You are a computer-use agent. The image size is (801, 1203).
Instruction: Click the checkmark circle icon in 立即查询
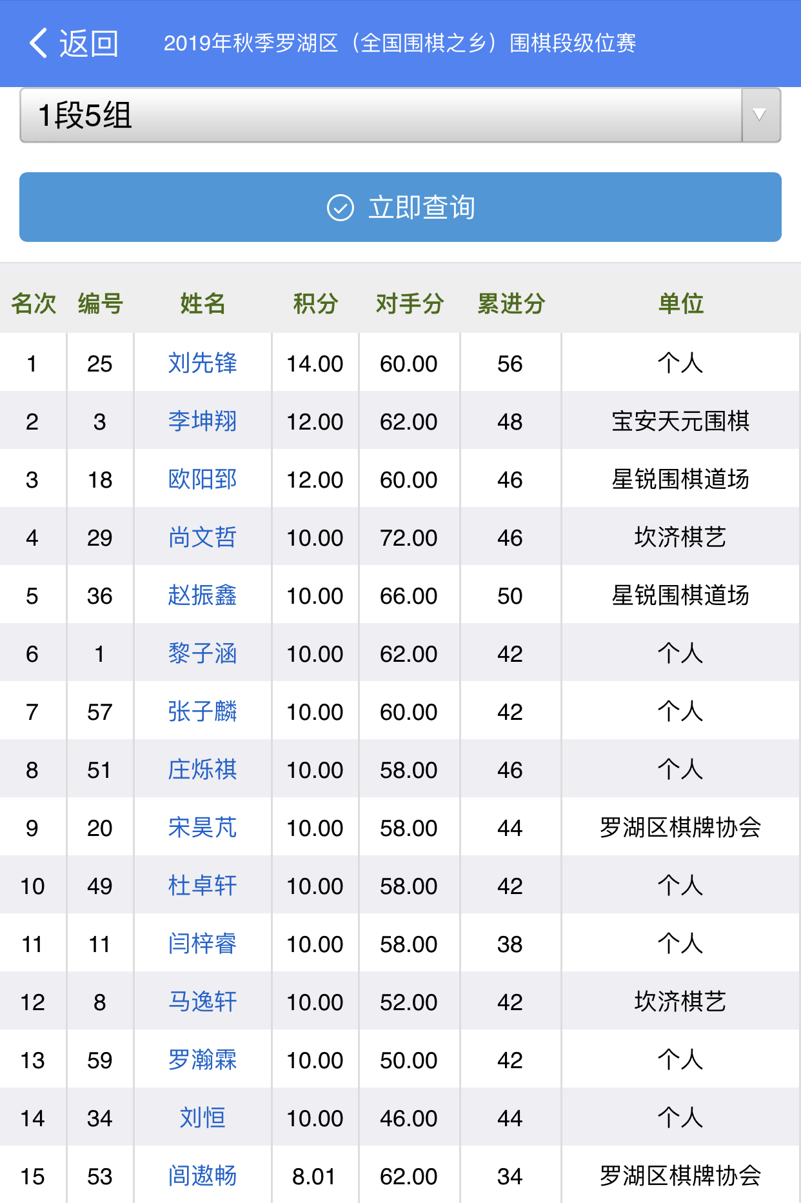(340, 208)
